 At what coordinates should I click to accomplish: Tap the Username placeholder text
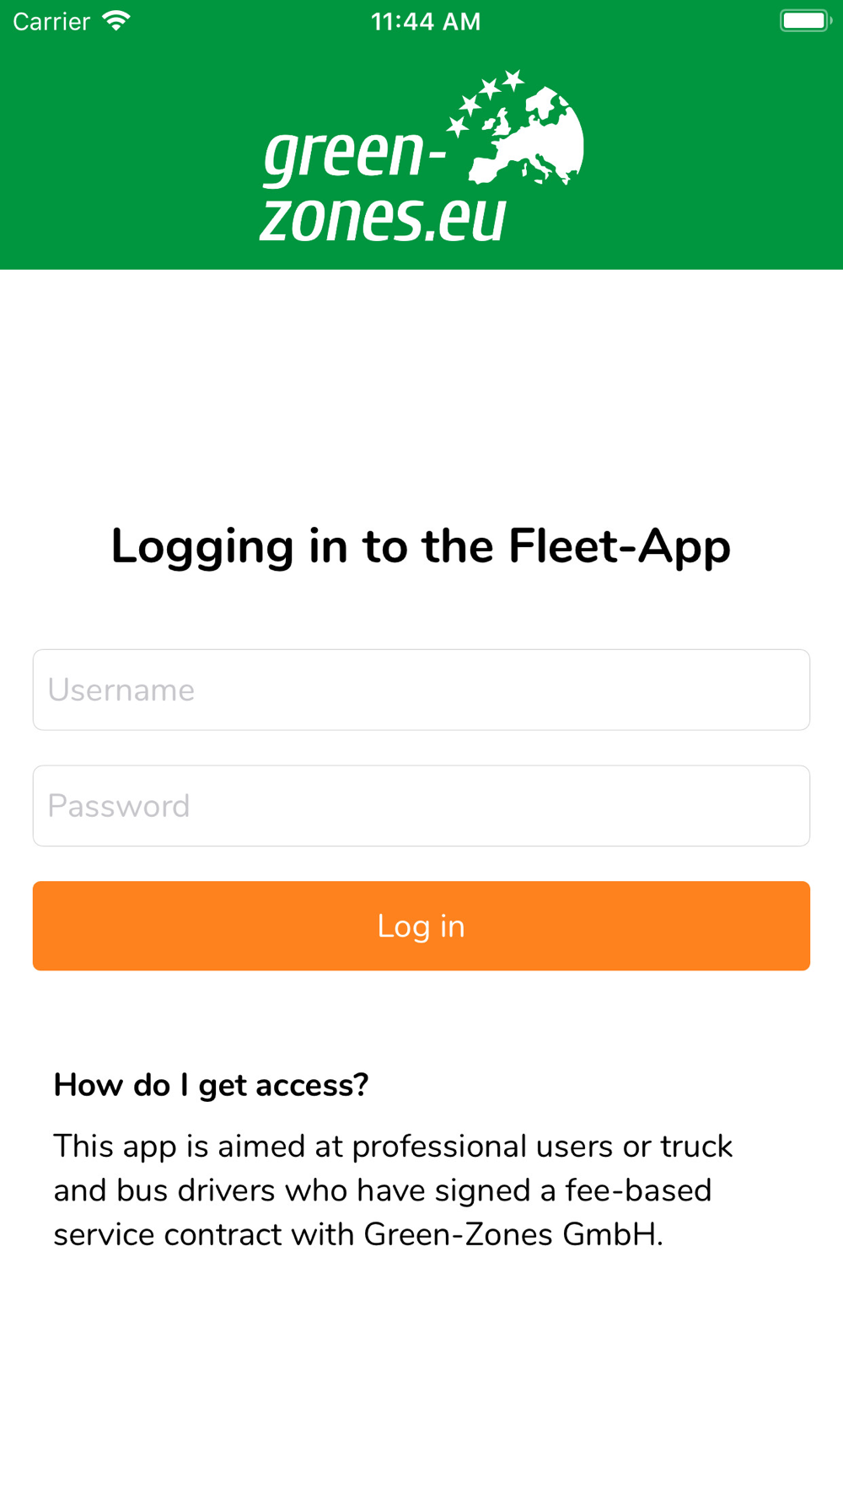121,690
